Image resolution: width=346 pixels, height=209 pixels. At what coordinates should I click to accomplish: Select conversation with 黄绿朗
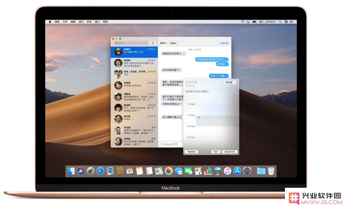134,63
